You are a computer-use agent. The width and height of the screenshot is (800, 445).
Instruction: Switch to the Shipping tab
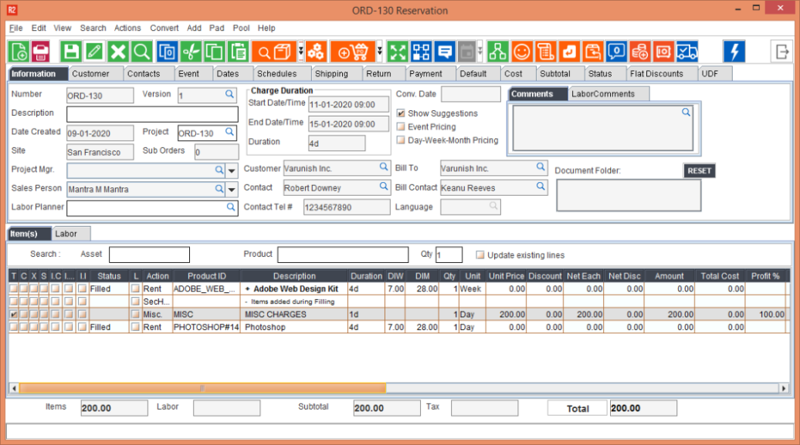(x=331, y=74)
